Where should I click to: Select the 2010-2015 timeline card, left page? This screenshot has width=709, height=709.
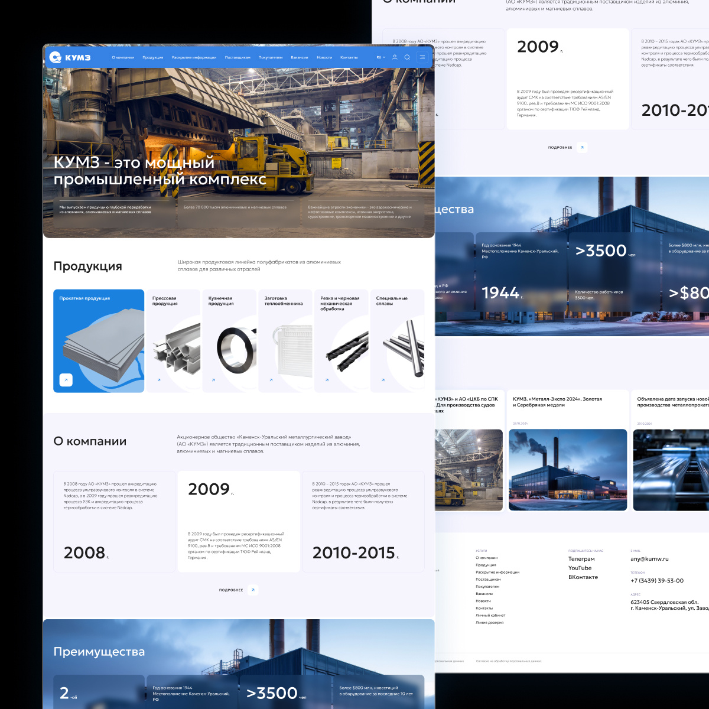[363, 522]
